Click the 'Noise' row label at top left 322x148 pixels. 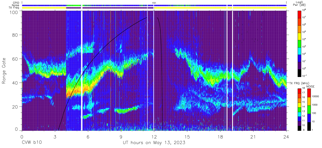point(15,5)
